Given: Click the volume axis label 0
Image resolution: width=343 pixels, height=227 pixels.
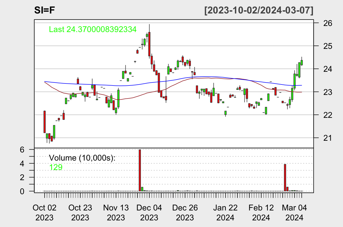Looking at the screenshot, I should 22,191.
